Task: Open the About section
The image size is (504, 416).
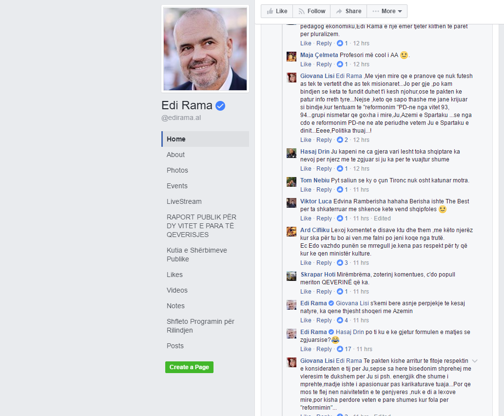Action: point(175,155)
